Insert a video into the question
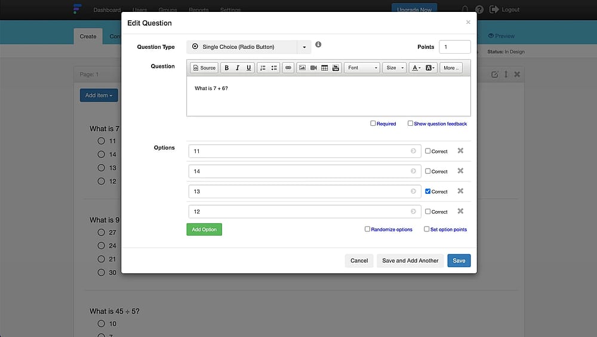 pyautogui.click(x=313, y=68)
